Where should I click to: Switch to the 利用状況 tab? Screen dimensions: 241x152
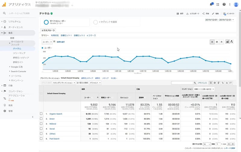click(55, 35)
